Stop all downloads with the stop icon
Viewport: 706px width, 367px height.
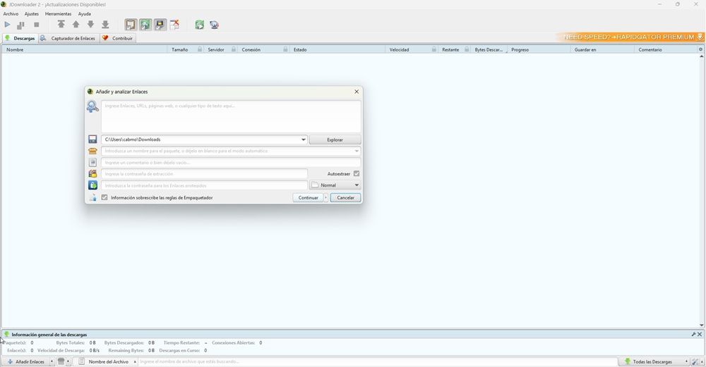click(37, 25)
